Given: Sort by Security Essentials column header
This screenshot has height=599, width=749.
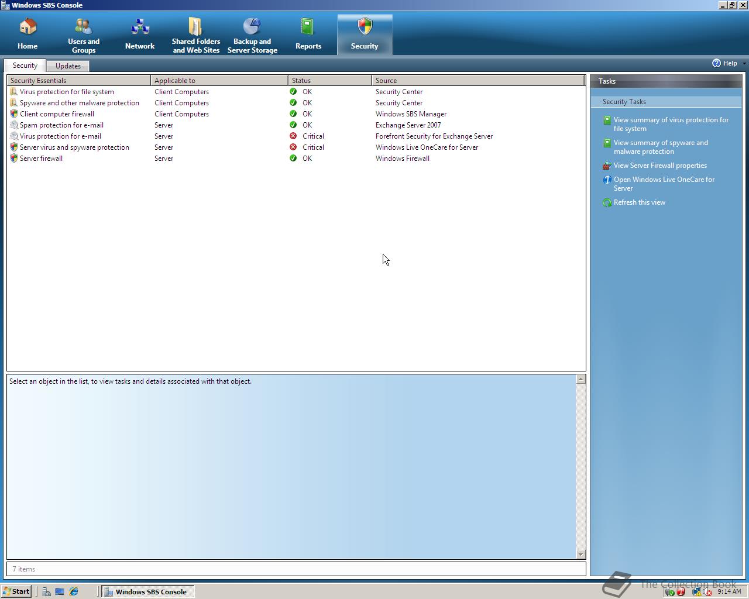Looking at the screenshot, I should (x=79, y=81).
